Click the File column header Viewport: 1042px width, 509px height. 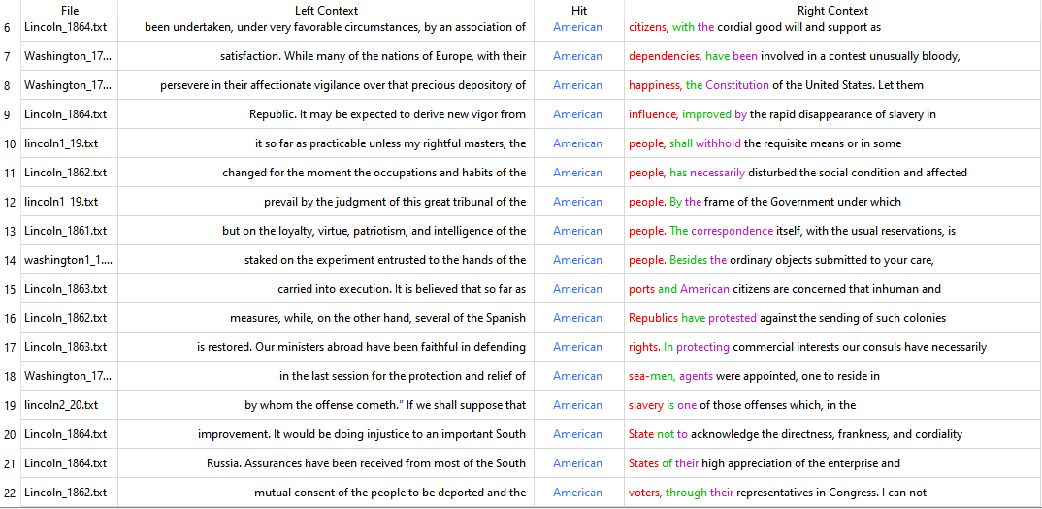(69, 10)
